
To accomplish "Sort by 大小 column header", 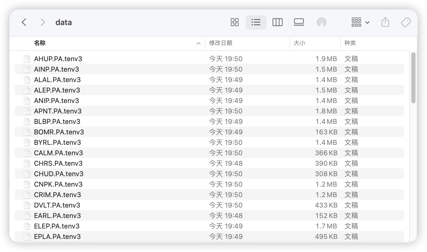I will [x=299, y=43].
